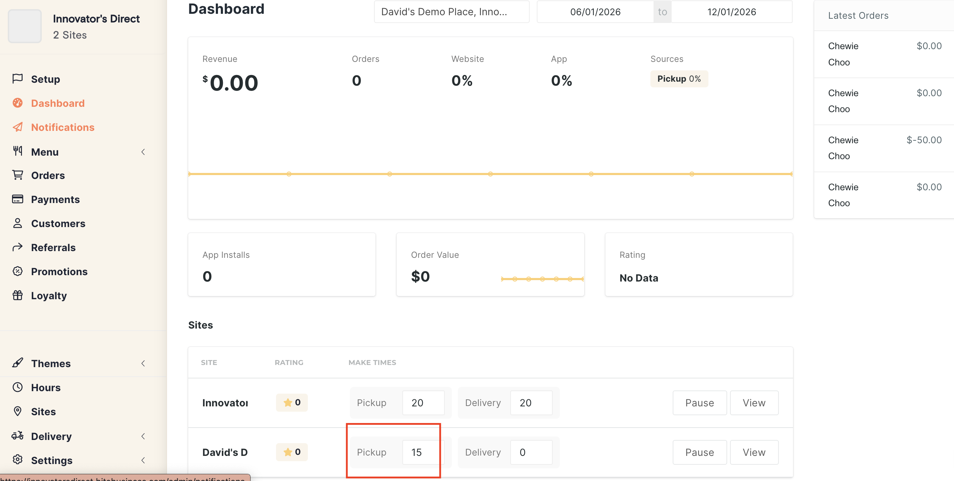Click the start date field 06/01/2026
This screenshot has width=954, height=481.
(x=595, y=12)
